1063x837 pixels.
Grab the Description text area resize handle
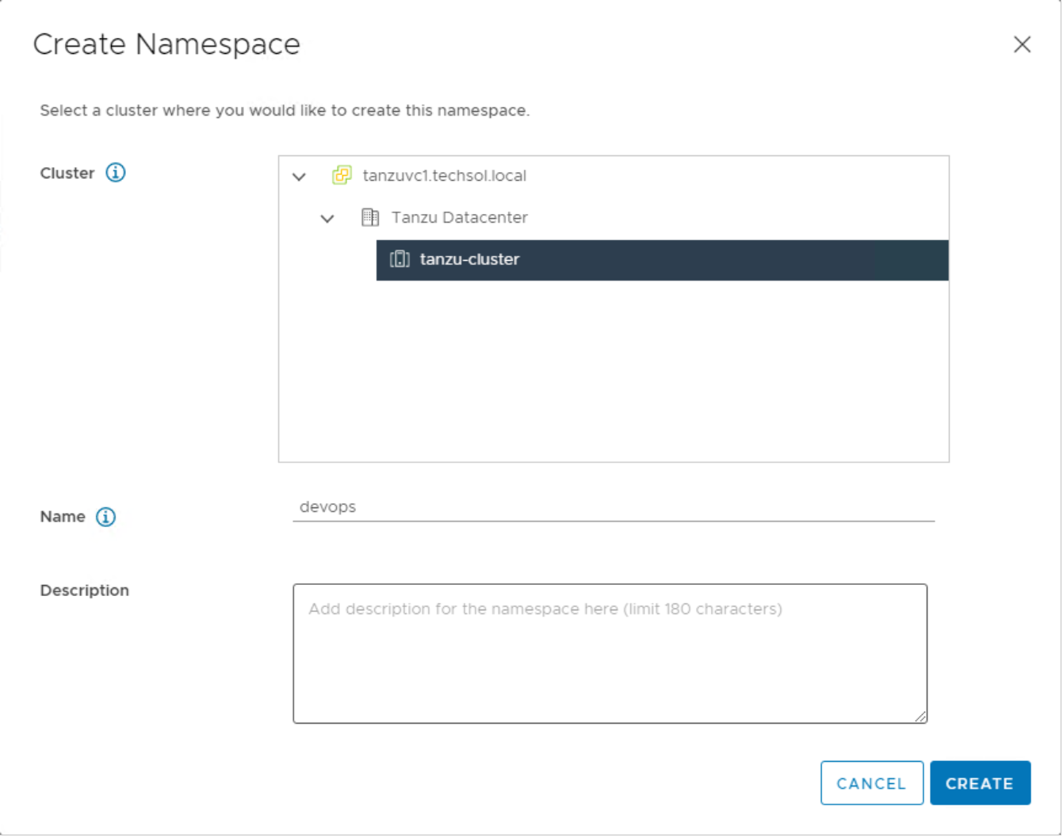pyautogui.click(x=920, y=716)
